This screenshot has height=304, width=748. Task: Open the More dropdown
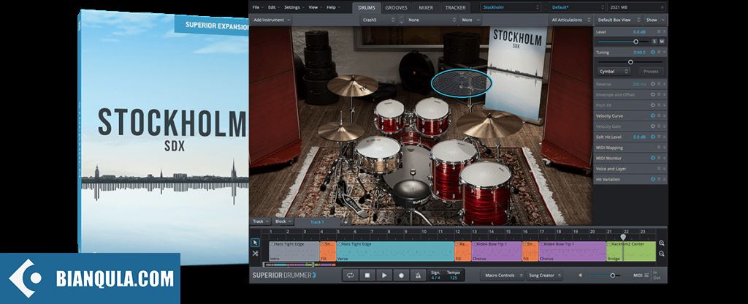click(470, 20)
